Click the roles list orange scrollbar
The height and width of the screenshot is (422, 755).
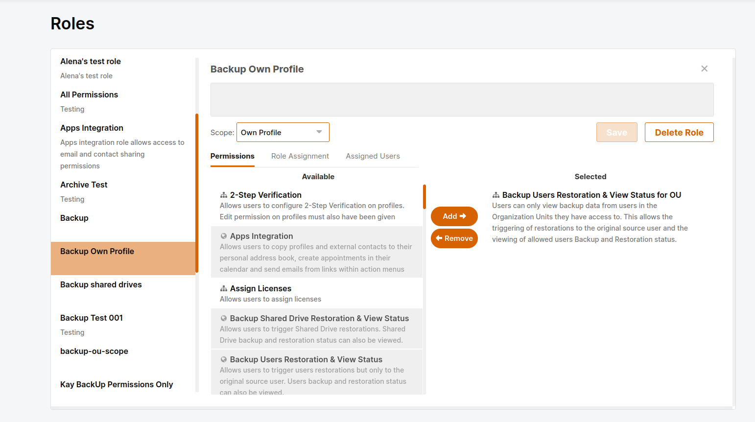coord(197,193)
